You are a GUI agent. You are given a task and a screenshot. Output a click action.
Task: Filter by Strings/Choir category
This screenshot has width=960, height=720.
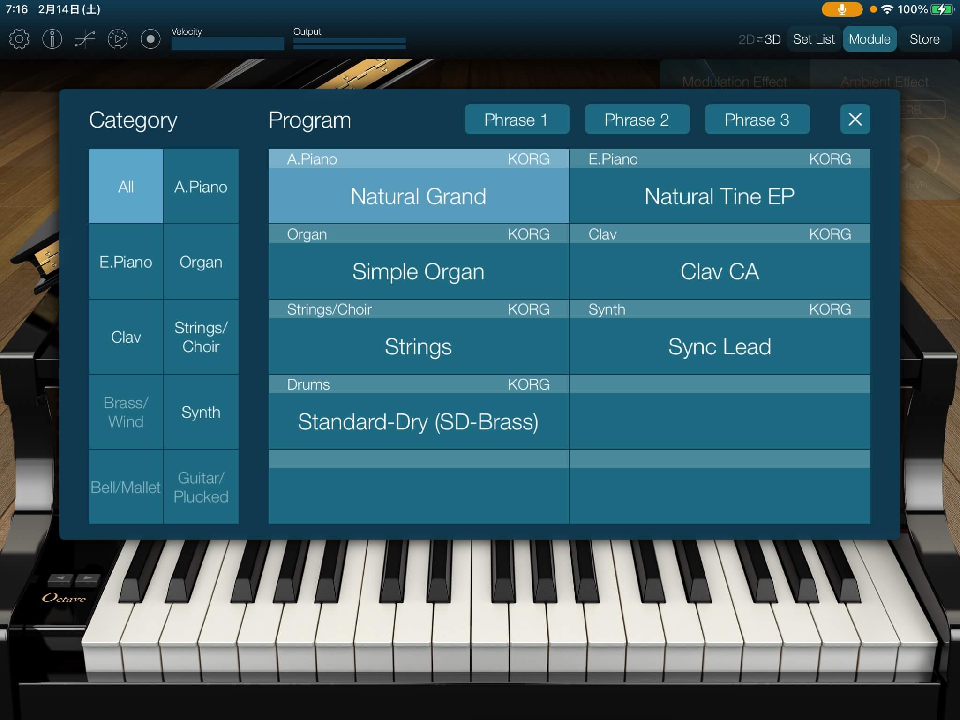(201, 337)
